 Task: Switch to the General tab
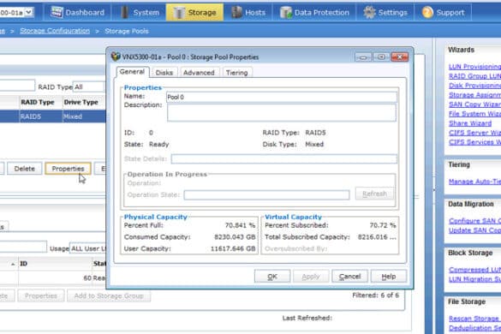(132, 72)
